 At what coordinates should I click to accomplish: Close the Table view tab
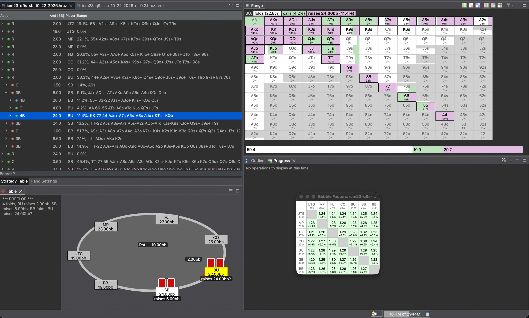[x=21, y=191]
